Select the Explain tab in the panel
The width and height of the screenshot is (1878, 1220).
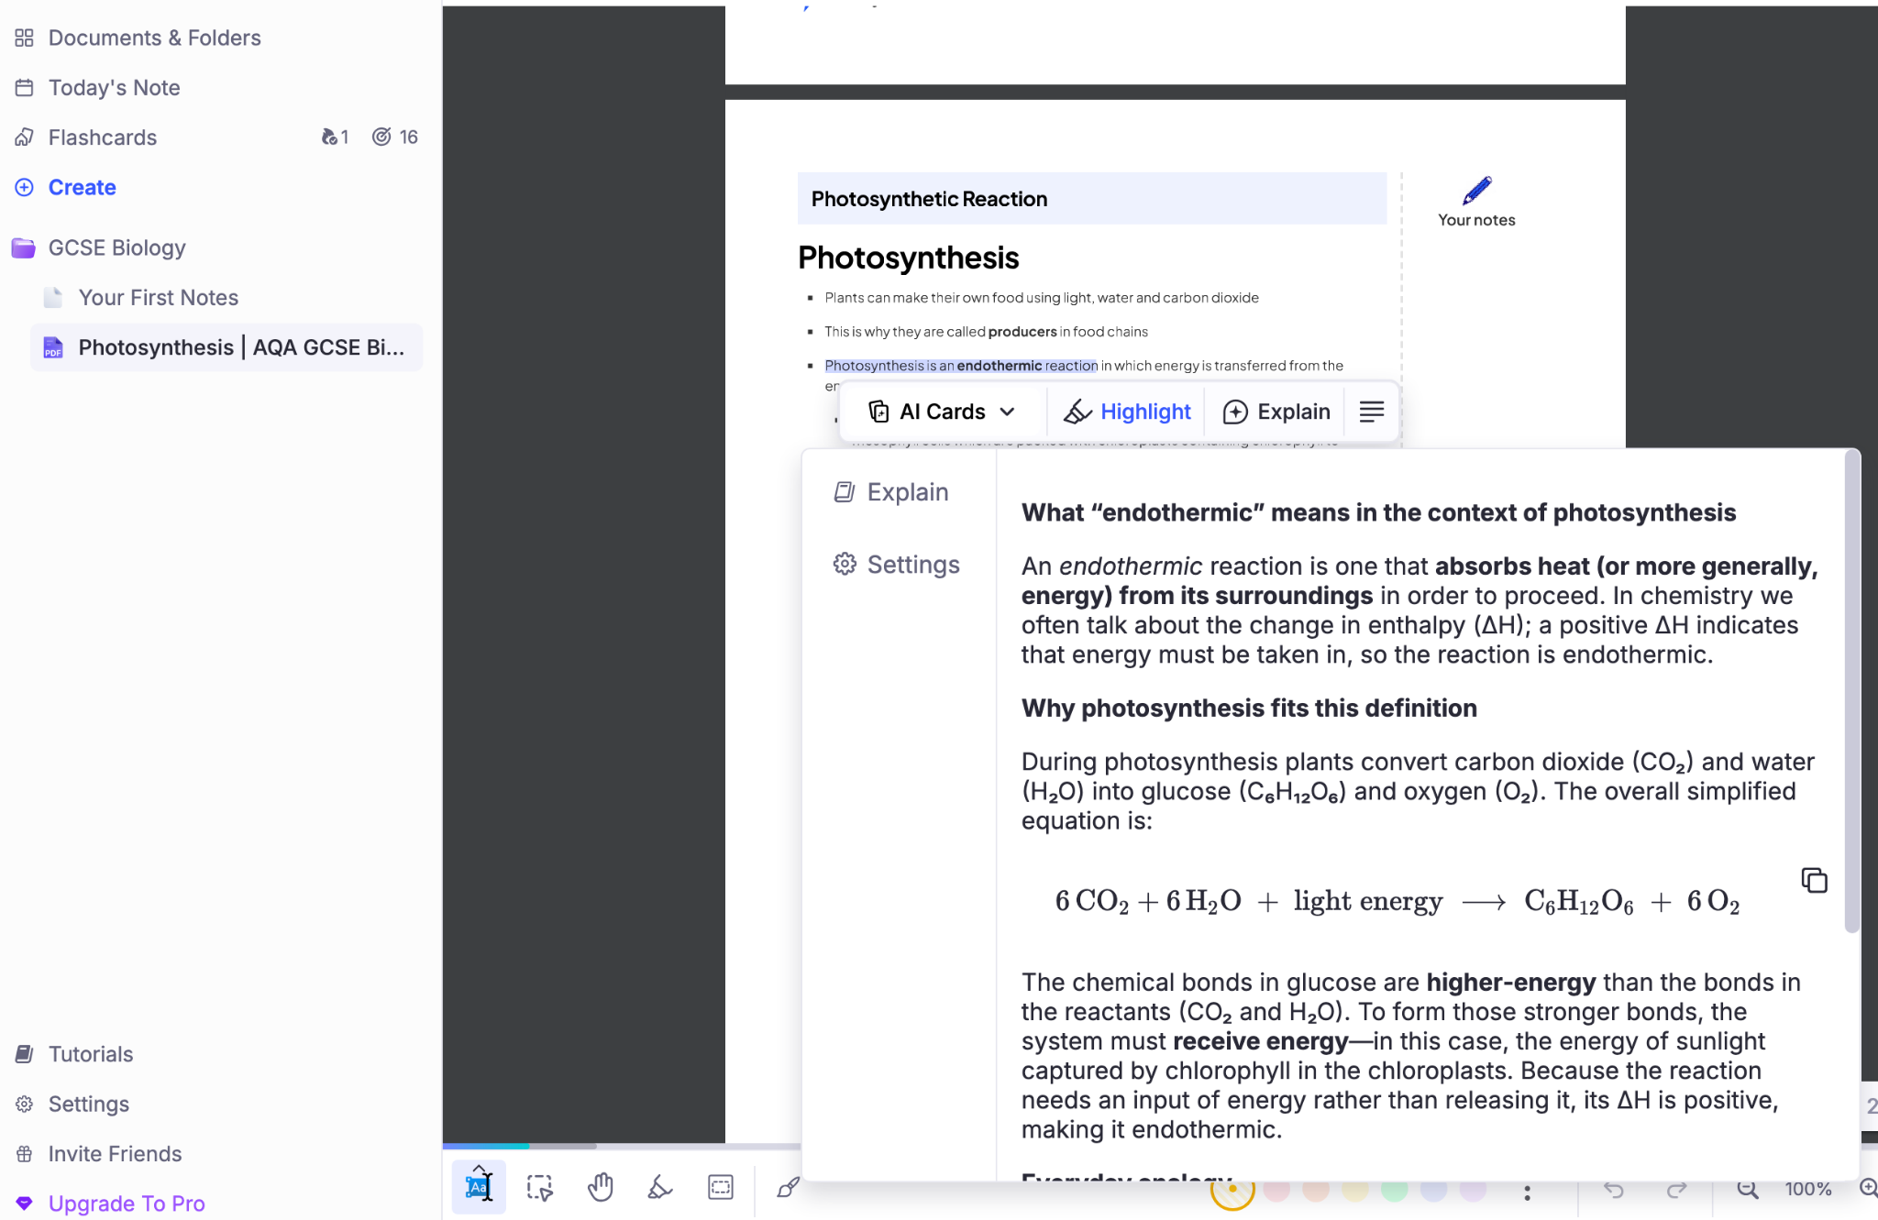pyautogui.click(x=891, y=492)
